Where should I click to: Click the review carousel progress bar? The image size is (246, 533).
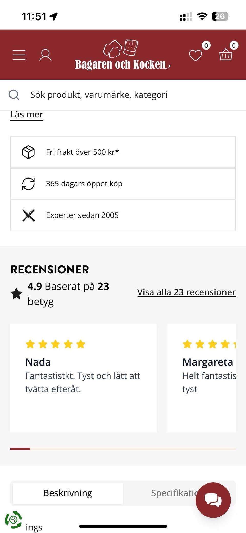(123, 449)
